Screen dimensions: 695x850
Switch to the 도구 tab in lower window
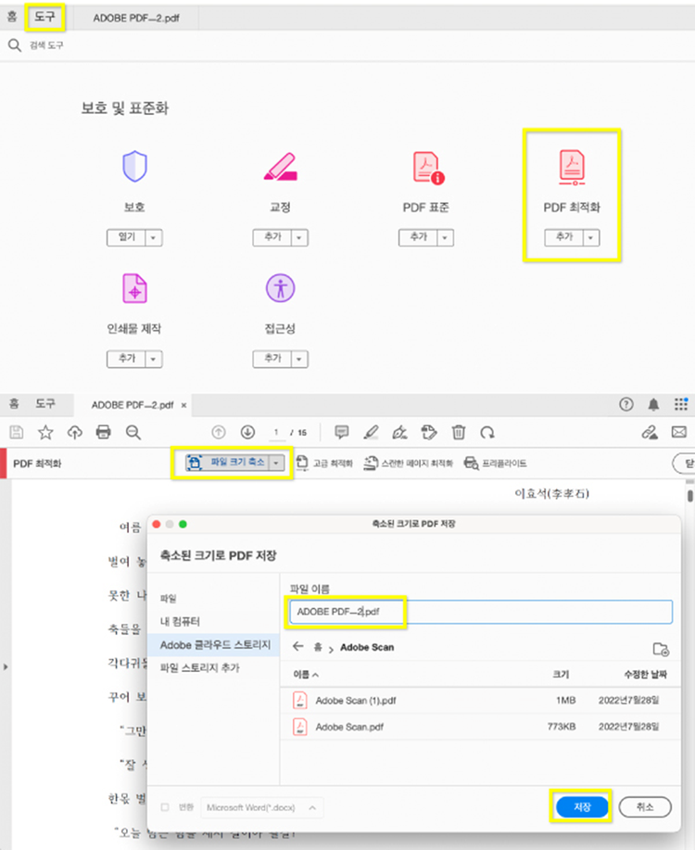coord(45,404)
